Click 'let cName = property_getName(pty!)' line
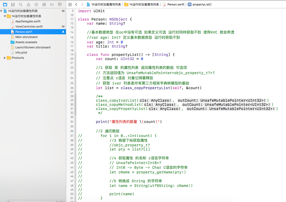Screen dimensions: 286x202 click(148, 172)
